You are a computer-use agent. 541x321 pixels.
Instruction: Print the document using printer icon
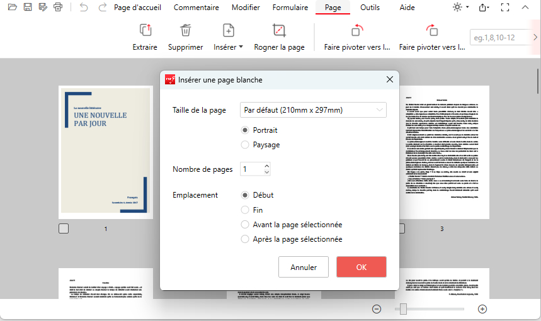pos(58,7)
